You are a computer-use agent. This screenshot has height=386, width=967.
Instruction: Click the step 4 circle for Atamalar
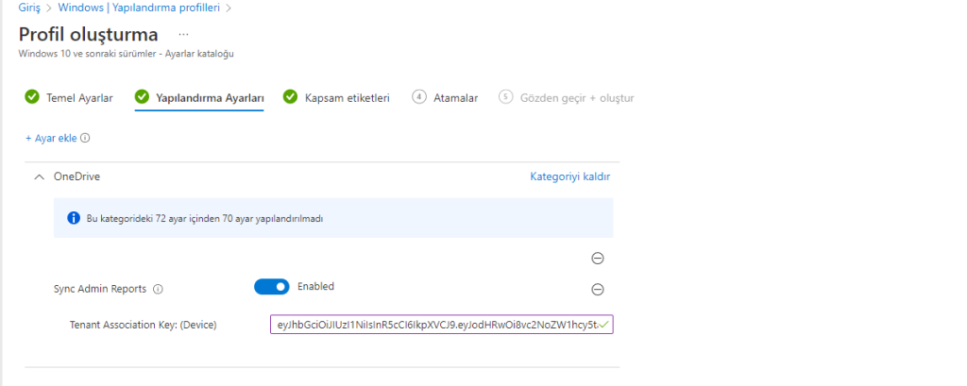[419, 97]
